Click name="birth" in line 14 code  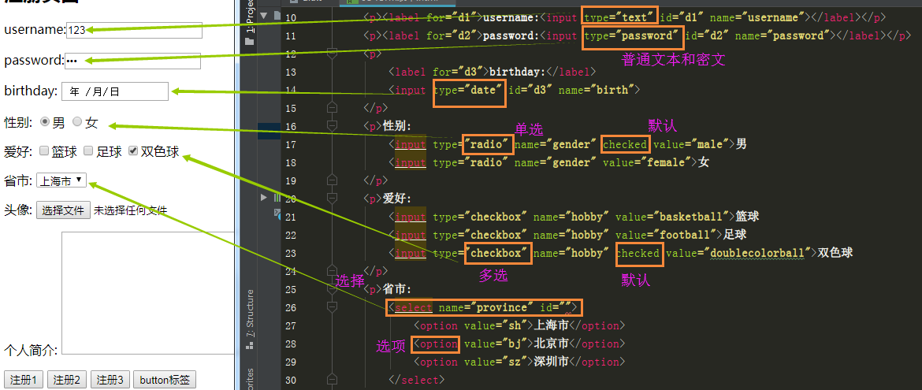tap(595, 90)
